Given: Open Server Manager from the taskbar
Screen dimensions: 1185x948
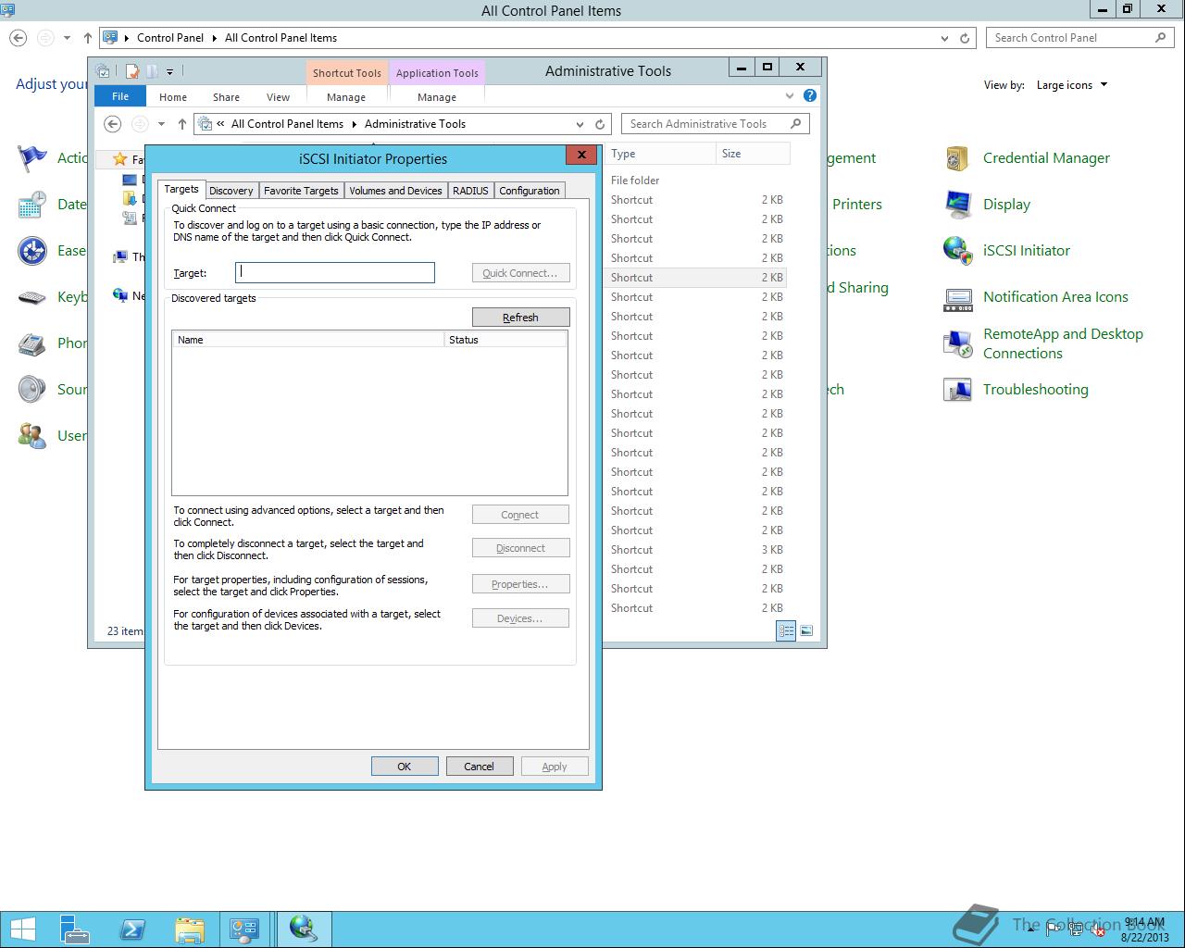Looking at the screenshot, I should click(75, 929).
